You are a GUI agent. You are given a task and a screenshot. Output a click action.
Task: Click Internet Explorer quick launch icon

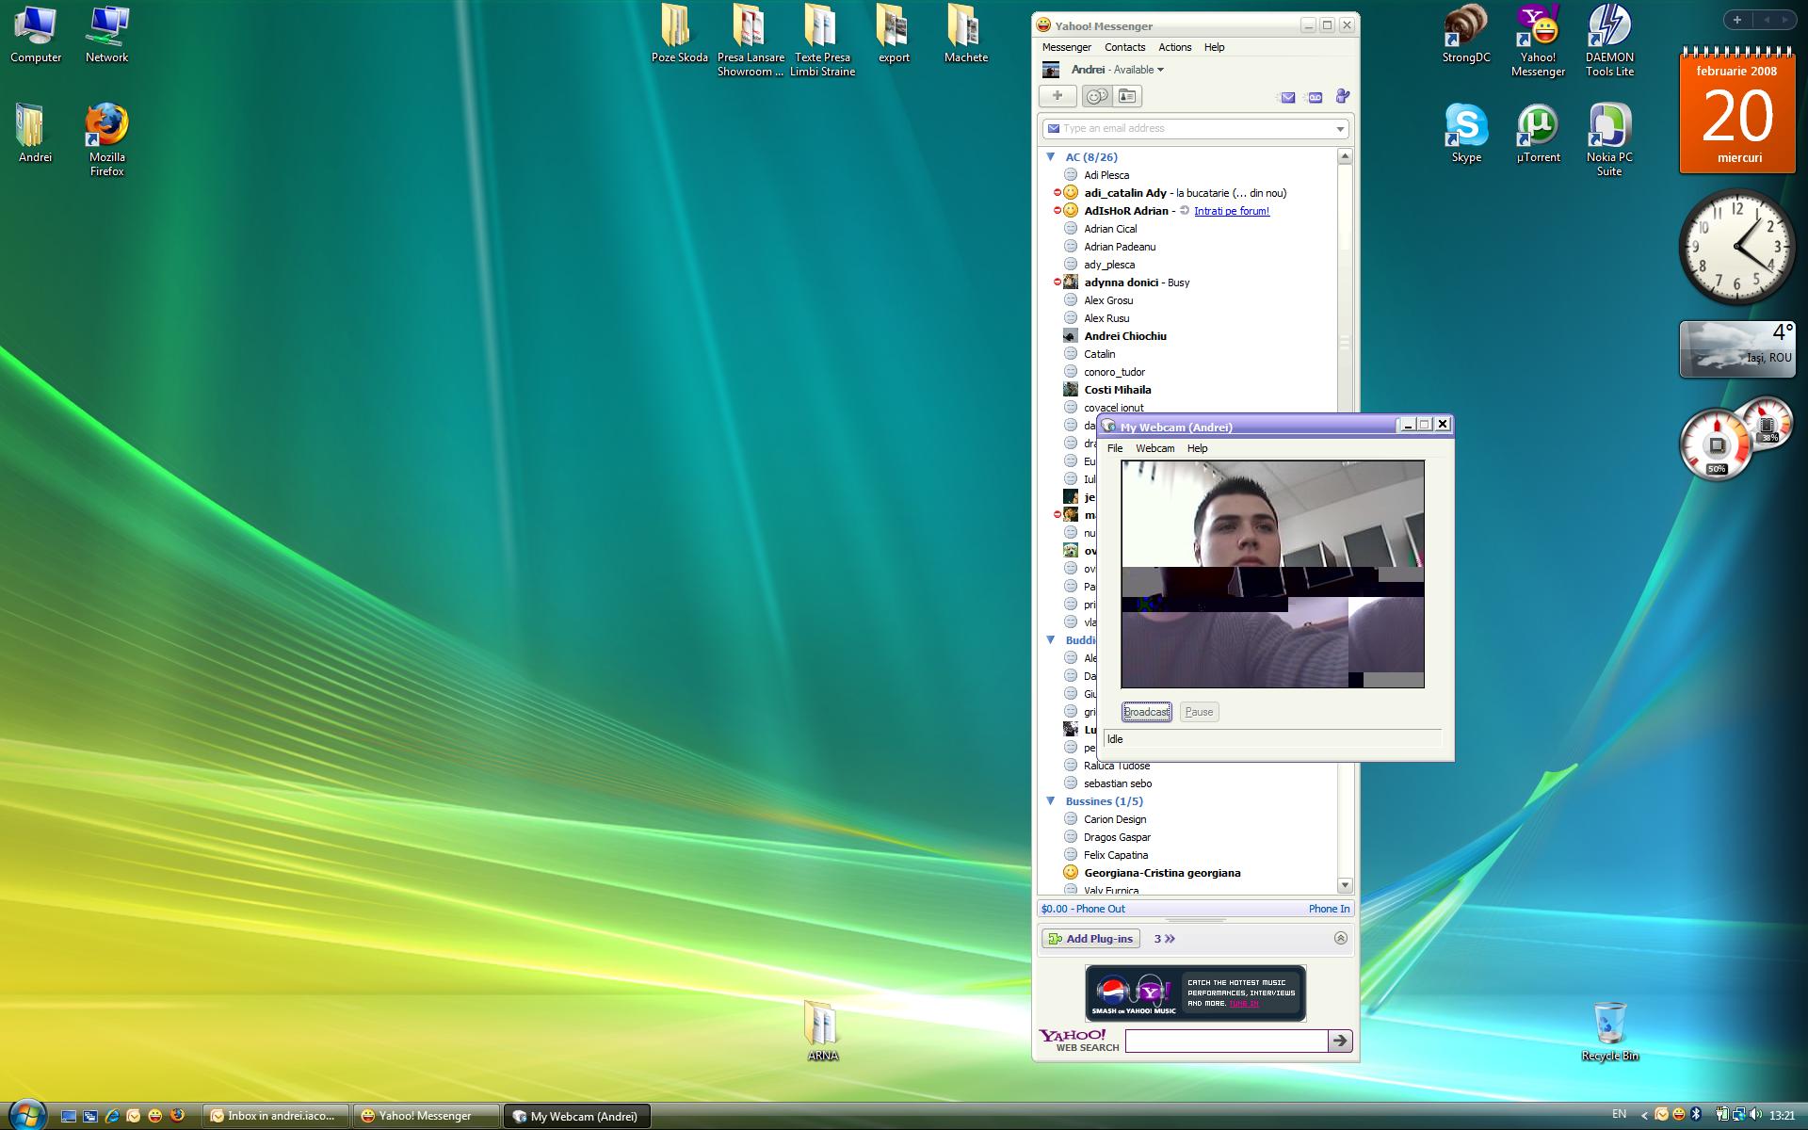[x=112, y=1116]
